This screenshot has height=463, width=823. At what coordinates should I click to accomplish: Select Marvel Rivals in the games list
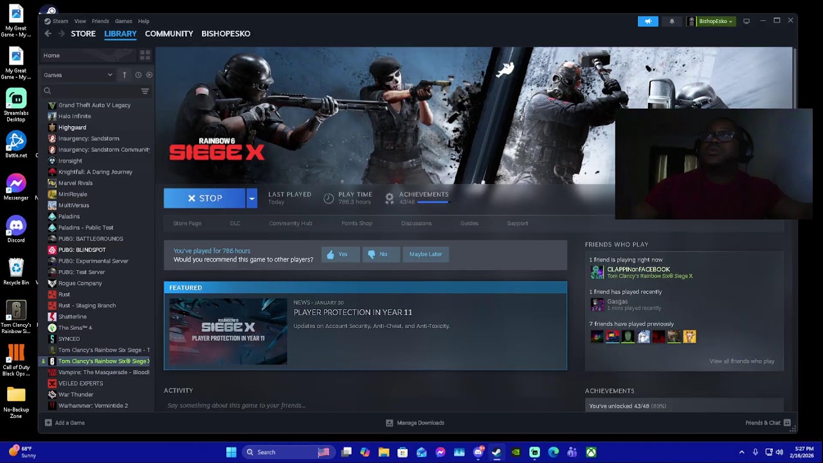click(x=75, y=183)
